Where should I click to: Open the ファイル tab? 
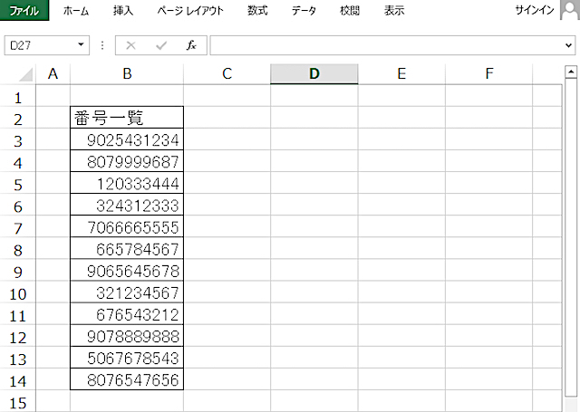(x=24, y=11)
